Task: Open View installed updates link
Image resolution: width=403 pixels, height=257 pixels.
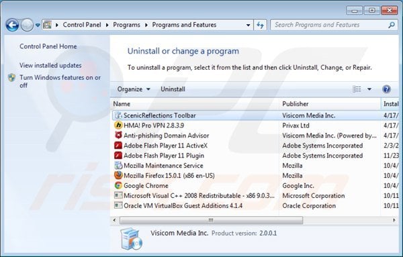Action: [x=50, y=66]
